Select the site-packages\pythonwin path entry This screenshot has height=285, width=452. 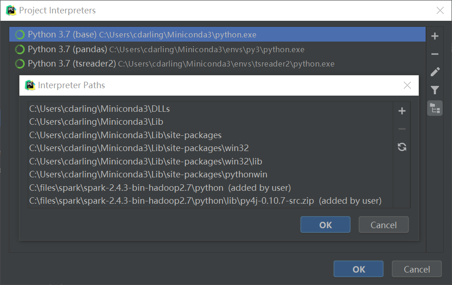(148, 175)
